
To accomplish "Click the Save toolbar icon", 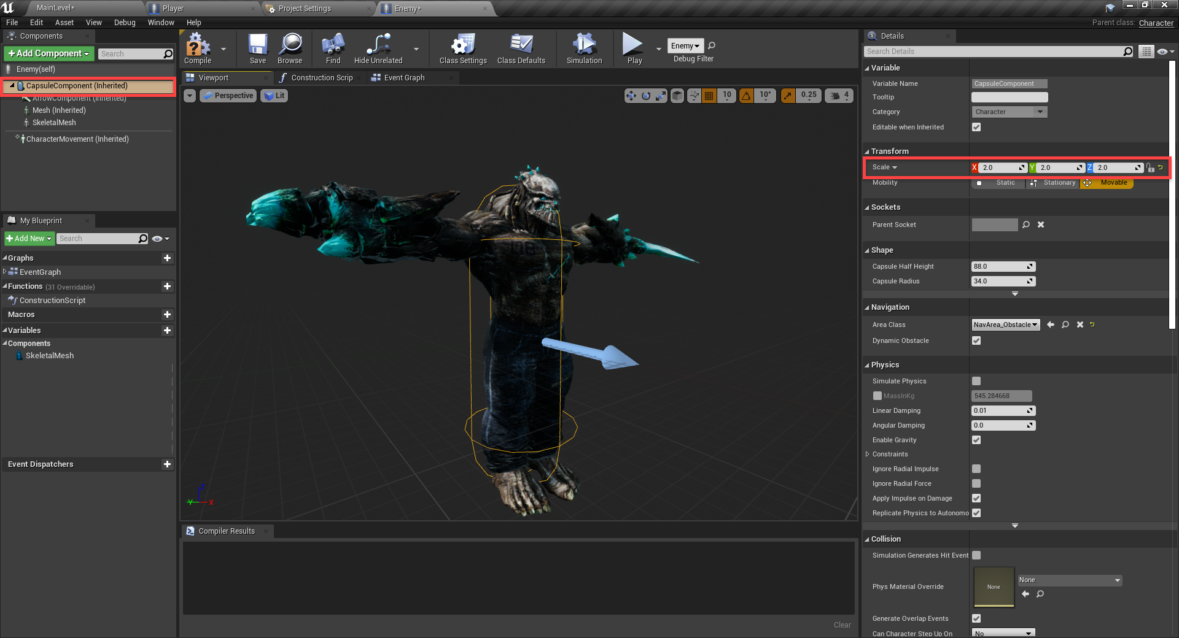I will (258, 48).
